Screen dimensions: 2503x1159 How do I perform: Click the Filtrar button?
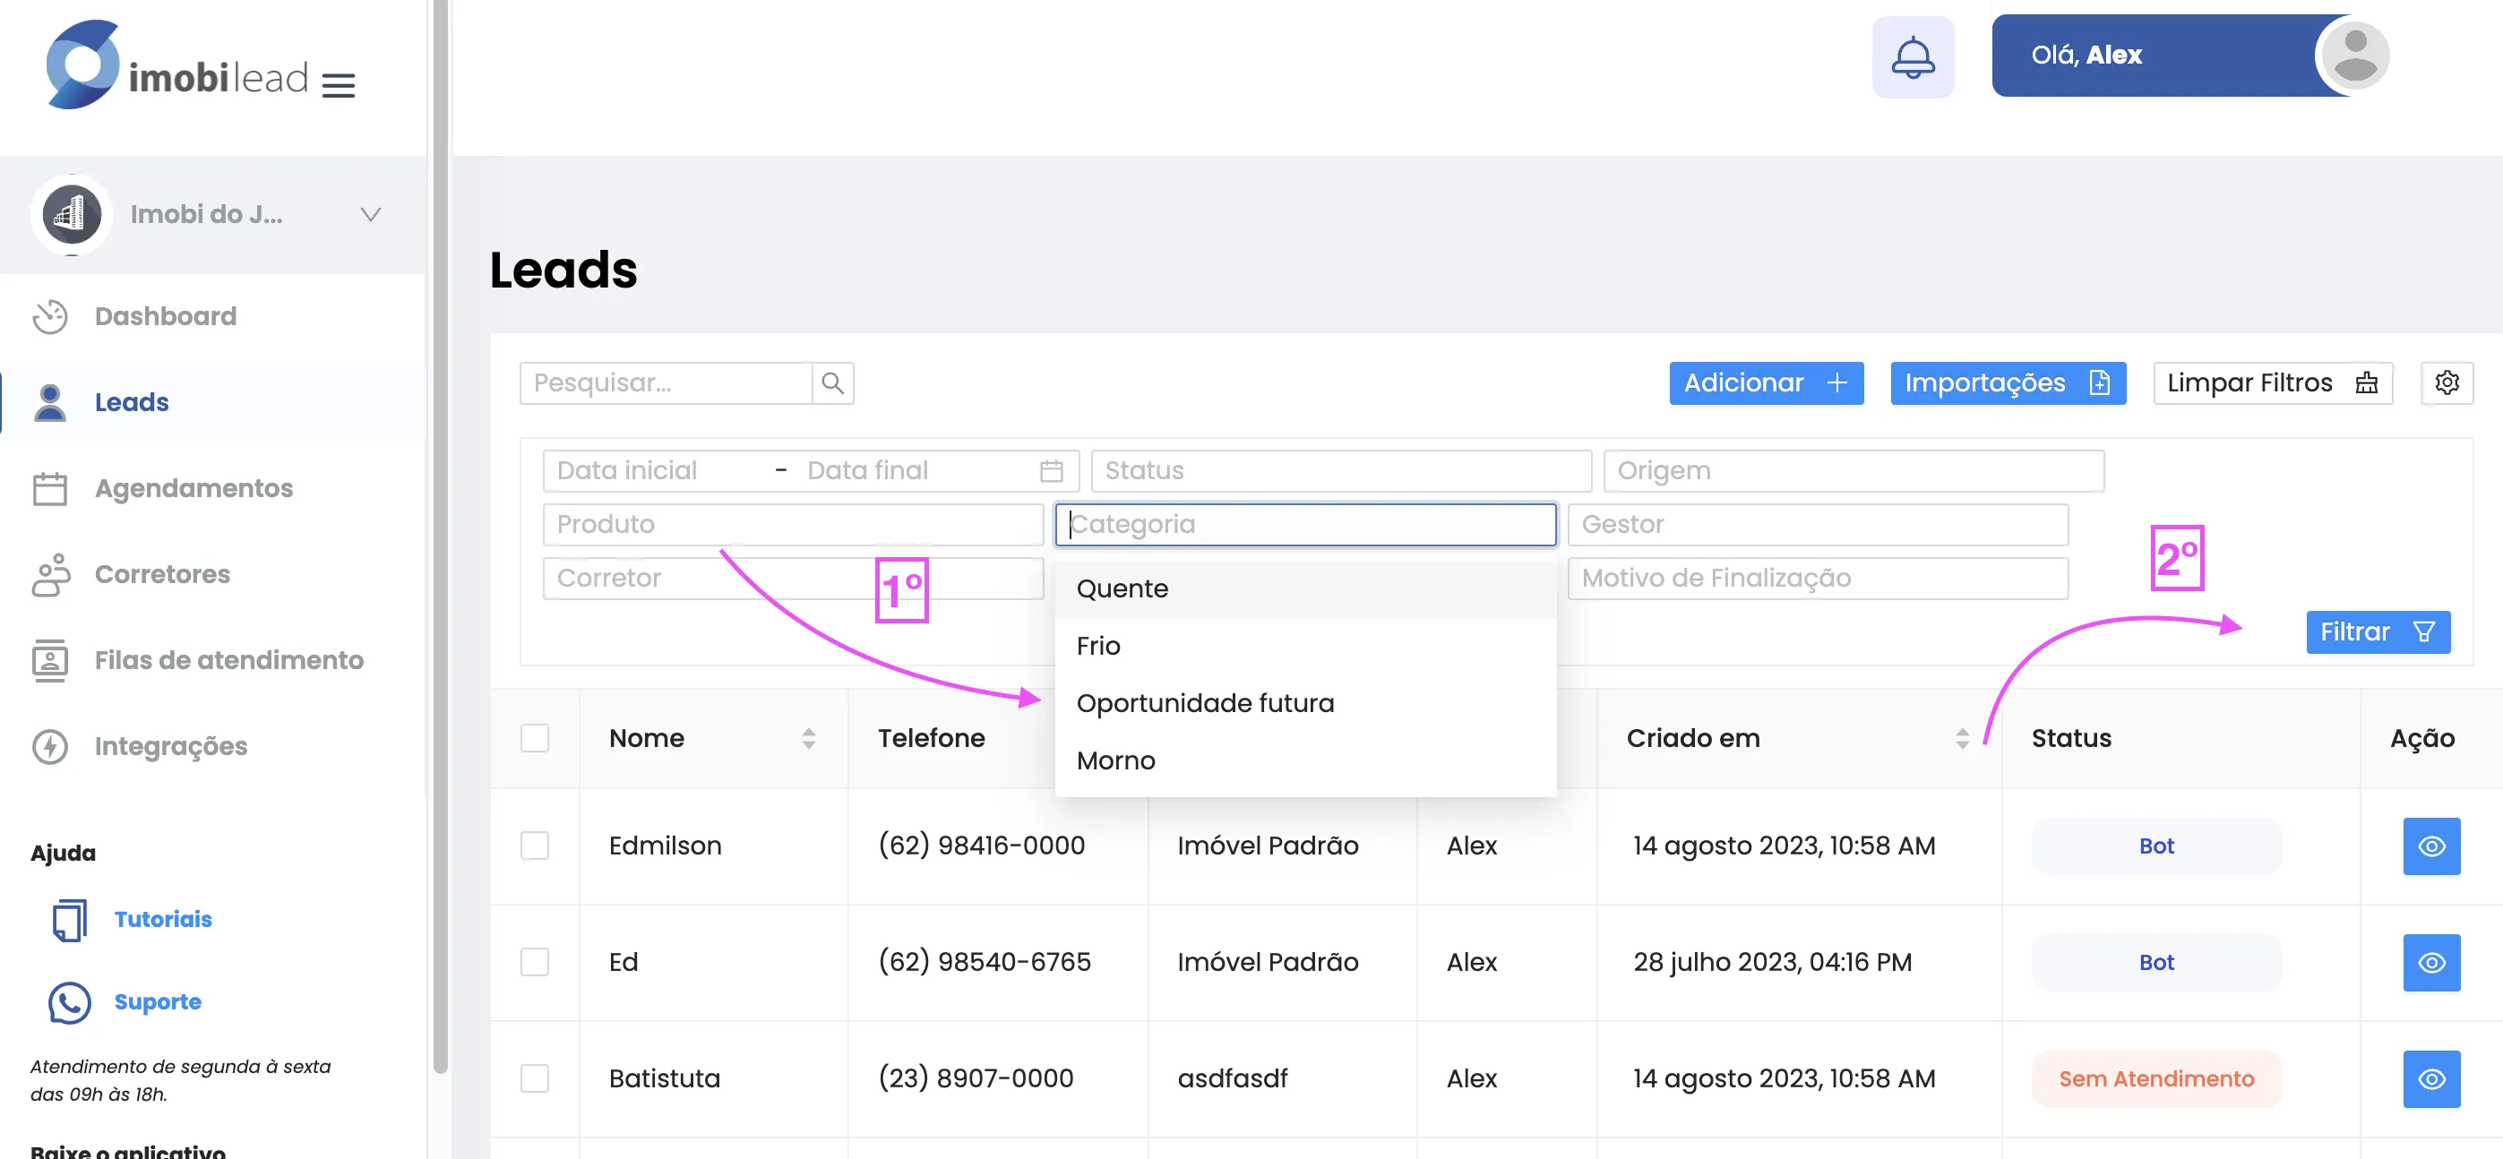coord(2378,632)
